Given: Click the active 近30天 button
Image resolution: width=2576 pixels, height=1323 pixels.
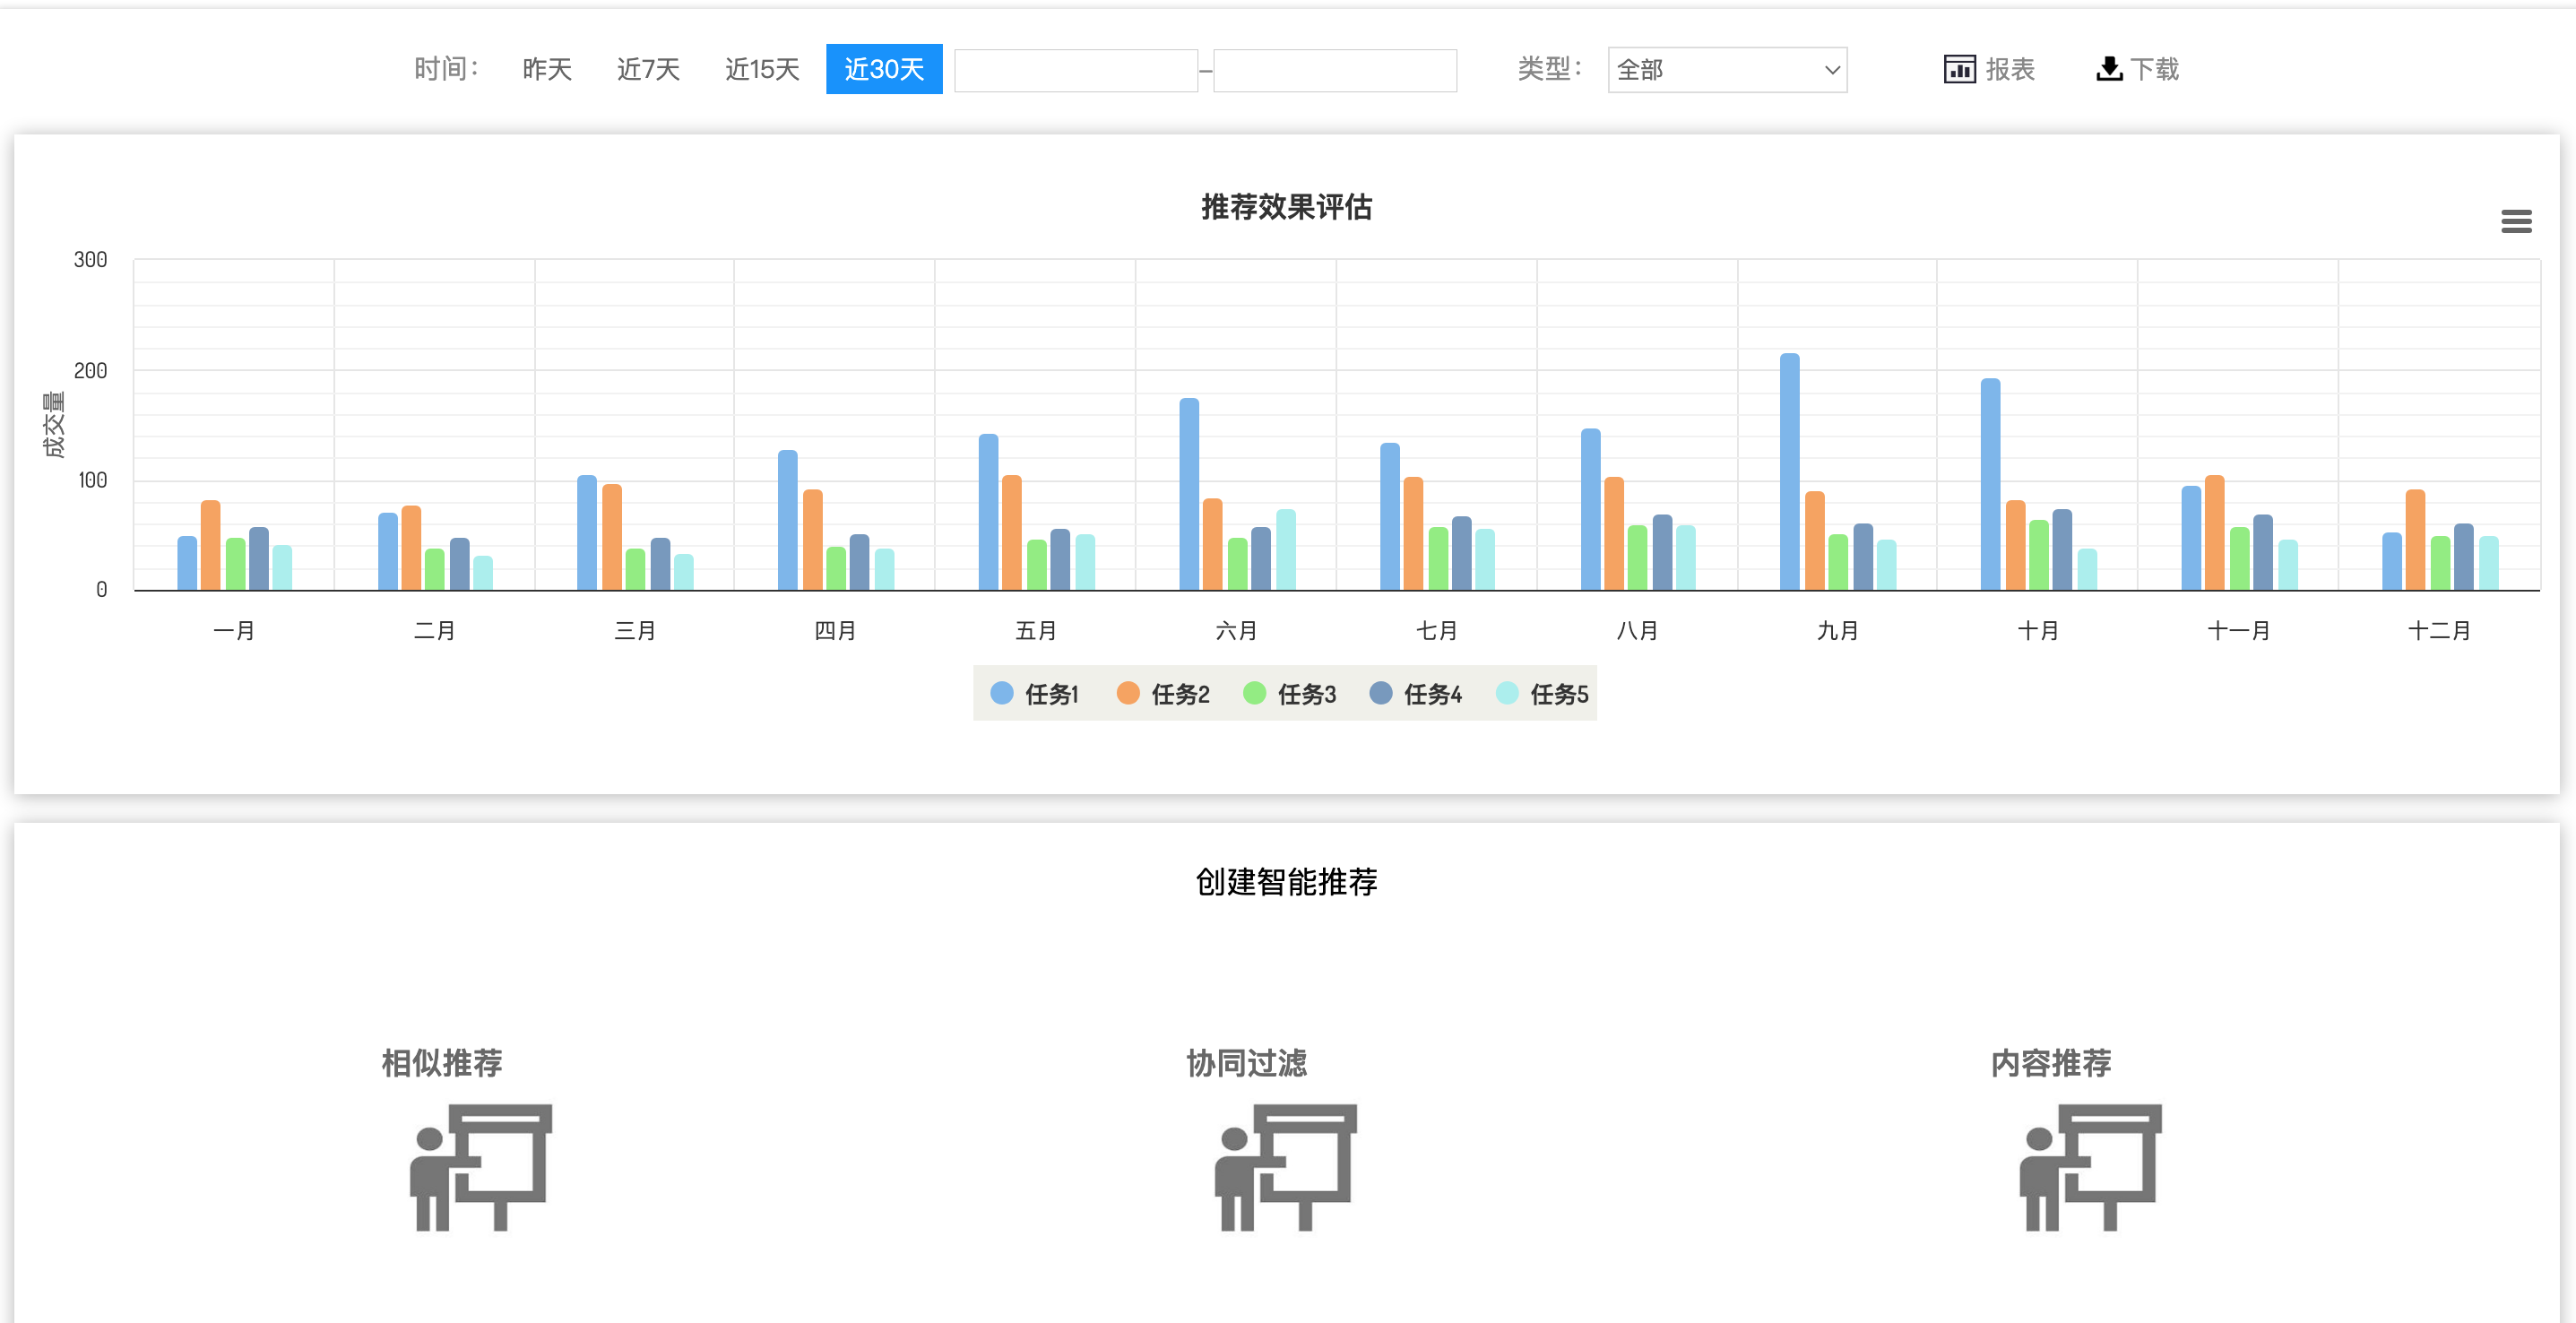Looking at the screenshot, I should (x=883, y=69).
